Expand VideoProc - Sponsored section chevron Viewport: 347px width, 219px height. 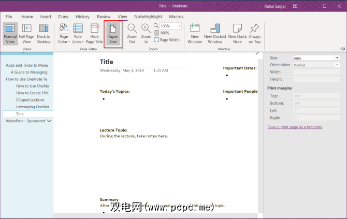click(x=49, y=121)
